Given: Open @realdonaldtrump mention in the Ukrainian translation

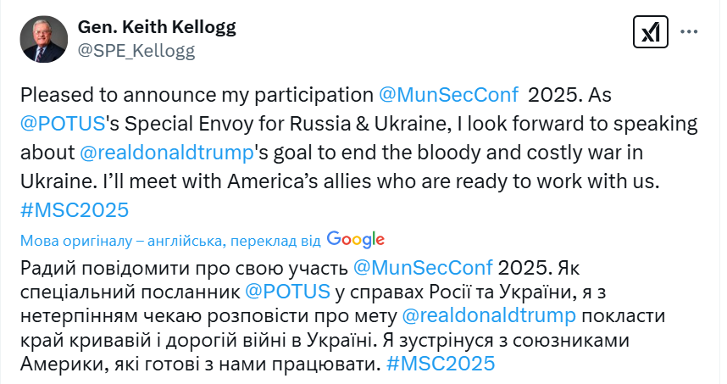Looking at the screenshot, I should (x=489, y=316).
